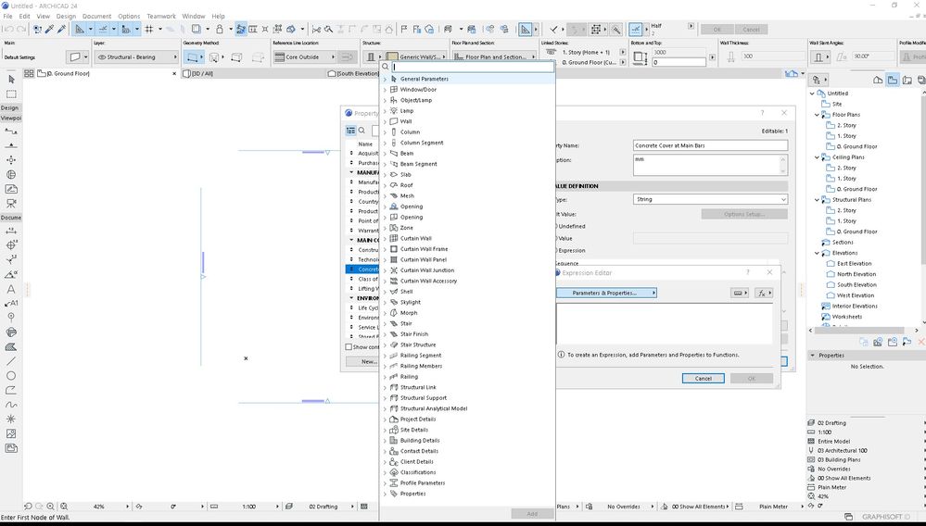
Task: Select the Marquee tool in the toolbox
Action: click(x=11, y=94)
